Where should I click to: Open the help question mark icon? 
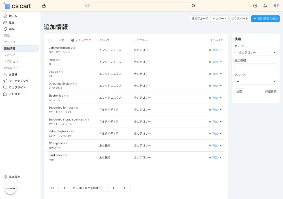pos(255,6)
